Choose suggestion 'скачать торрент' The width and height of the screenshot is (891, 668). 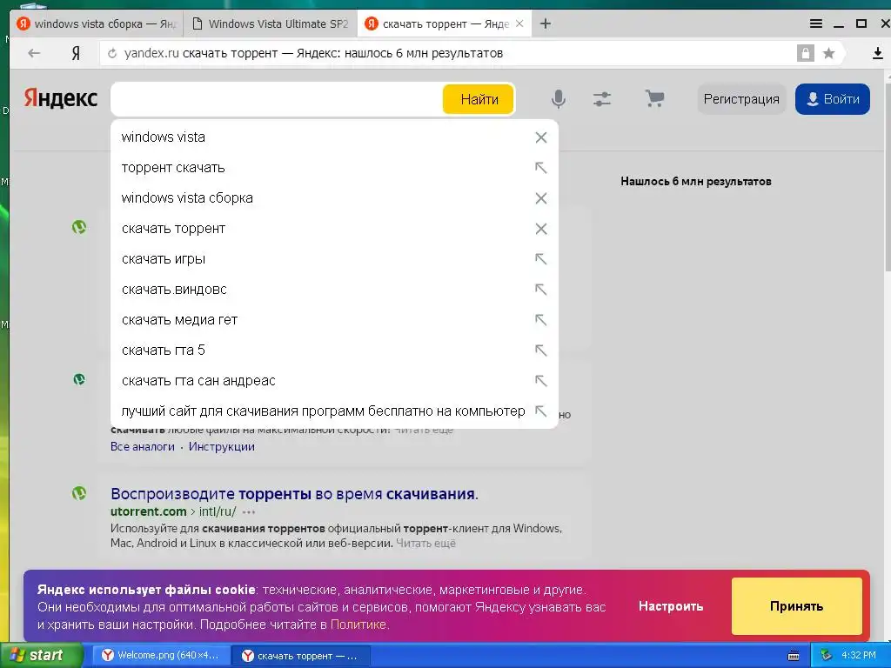click(x=334, y=229)
